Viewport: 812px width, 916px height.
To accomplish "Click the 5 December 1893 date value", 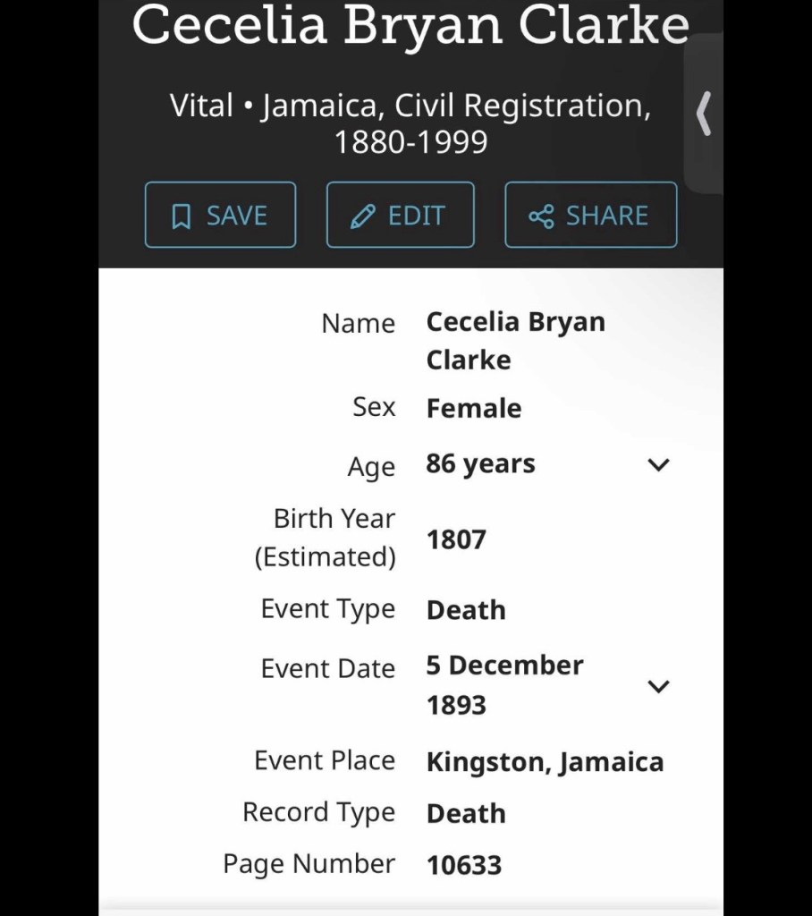I will (x=504, y=685).
